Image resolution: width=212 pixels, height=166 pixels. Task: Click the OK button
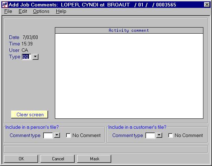coord(21,159)
